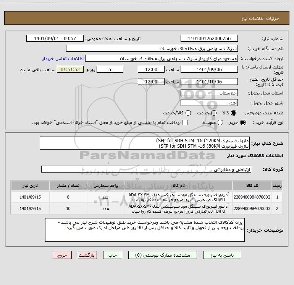Click the response deadline date 1401/09/06 field
The image size is (294, 285).
209,70
